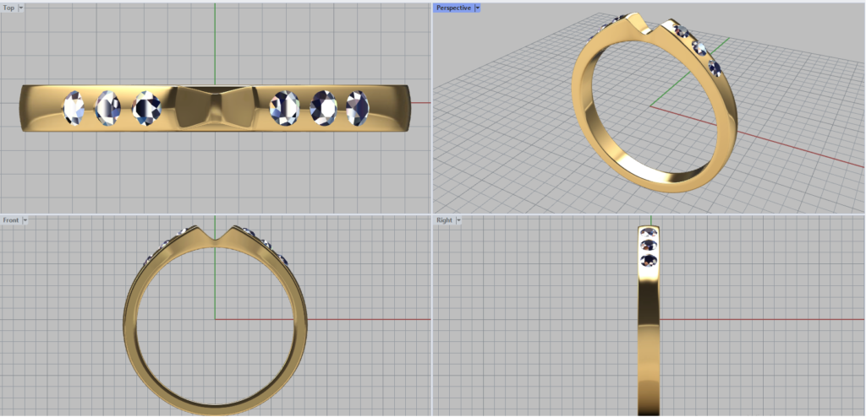Expand the Right viewport menu arrow
866x417 pixels.
[458, 220]
